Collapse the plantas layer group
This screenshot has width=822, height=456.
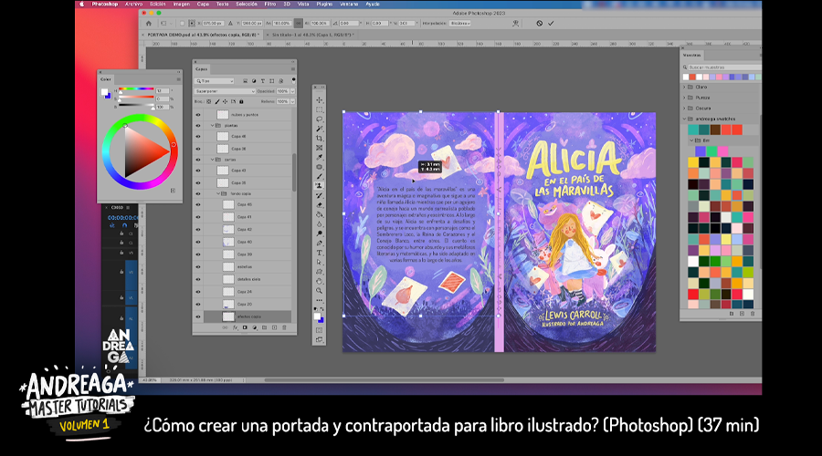click(213, 126)
